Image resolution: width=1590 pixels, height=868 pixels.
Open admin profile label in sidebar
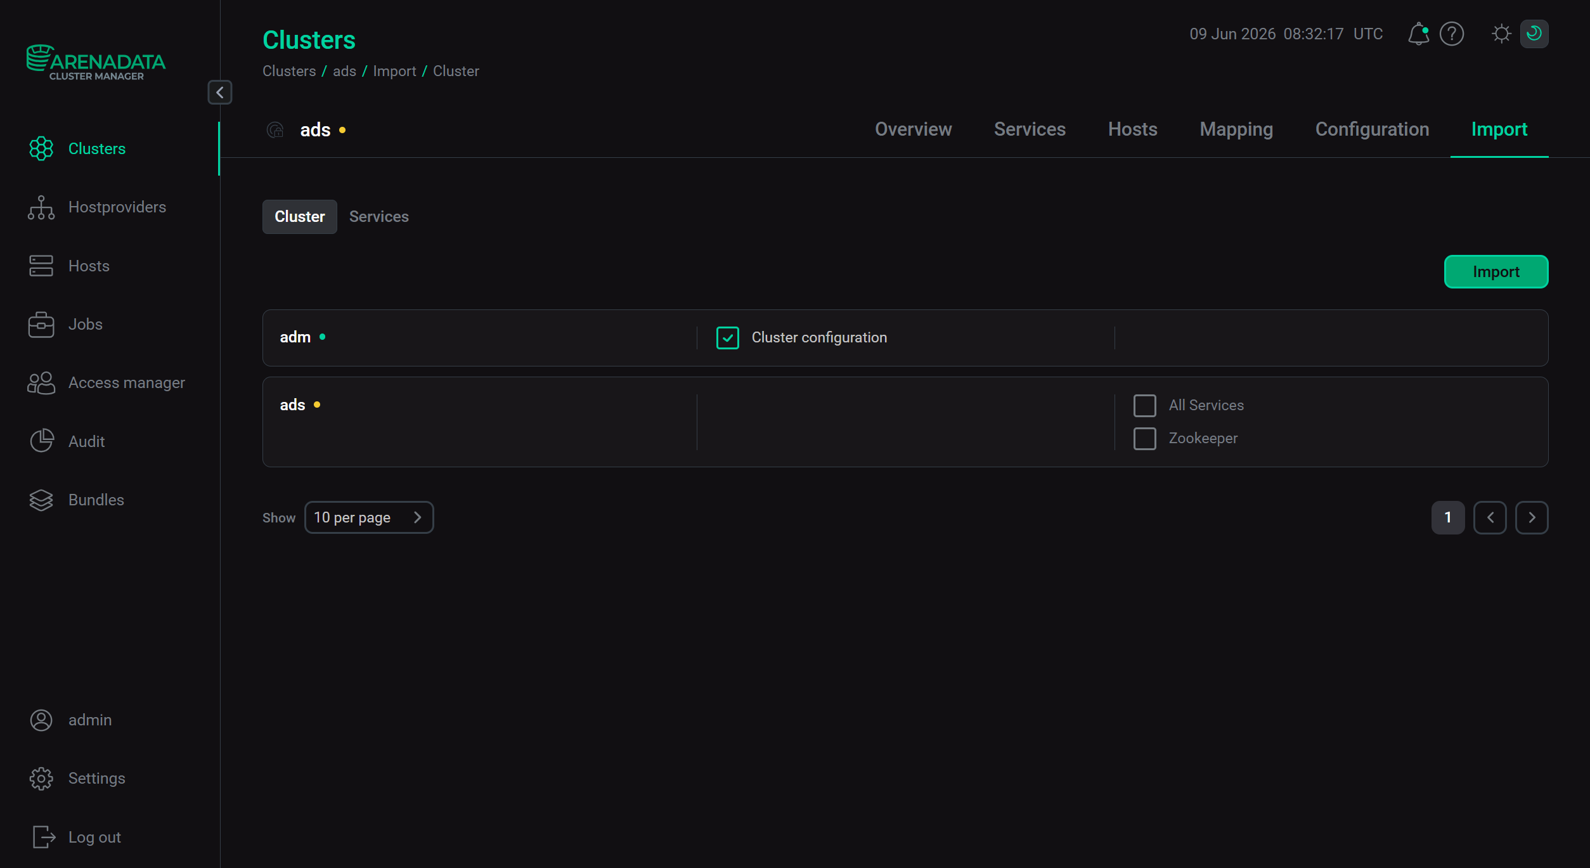point(90,720)
